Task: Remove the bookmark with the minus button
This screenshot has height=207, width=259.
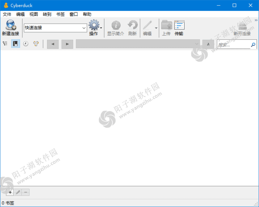Action: 25,192
